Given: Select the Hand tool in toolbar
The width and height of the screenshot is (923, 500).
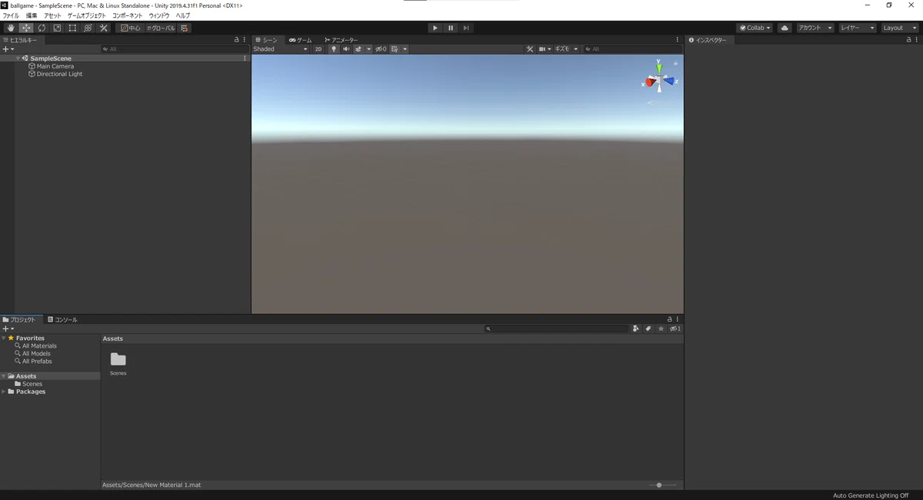Looking at the screenshot, I should (x=11, y=28).
